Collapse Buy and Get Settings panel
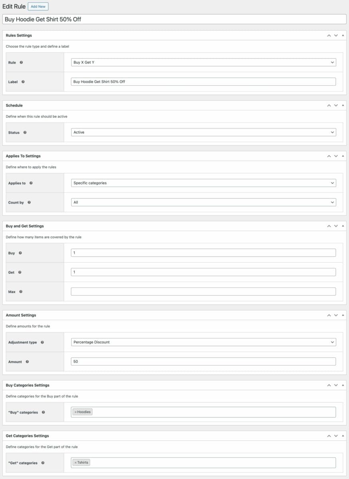The image size is (349, 479). pos(343,226)
